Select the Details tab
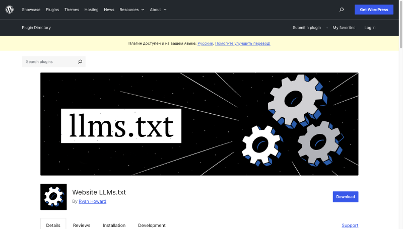 [53, 225]
